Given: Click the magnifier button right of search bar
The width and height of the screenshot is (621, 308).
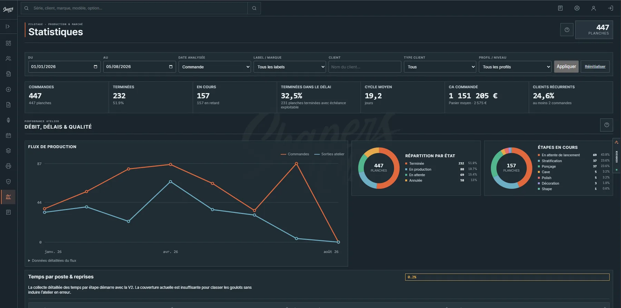Looking at the screenshot, I should (x=254, y=8).
